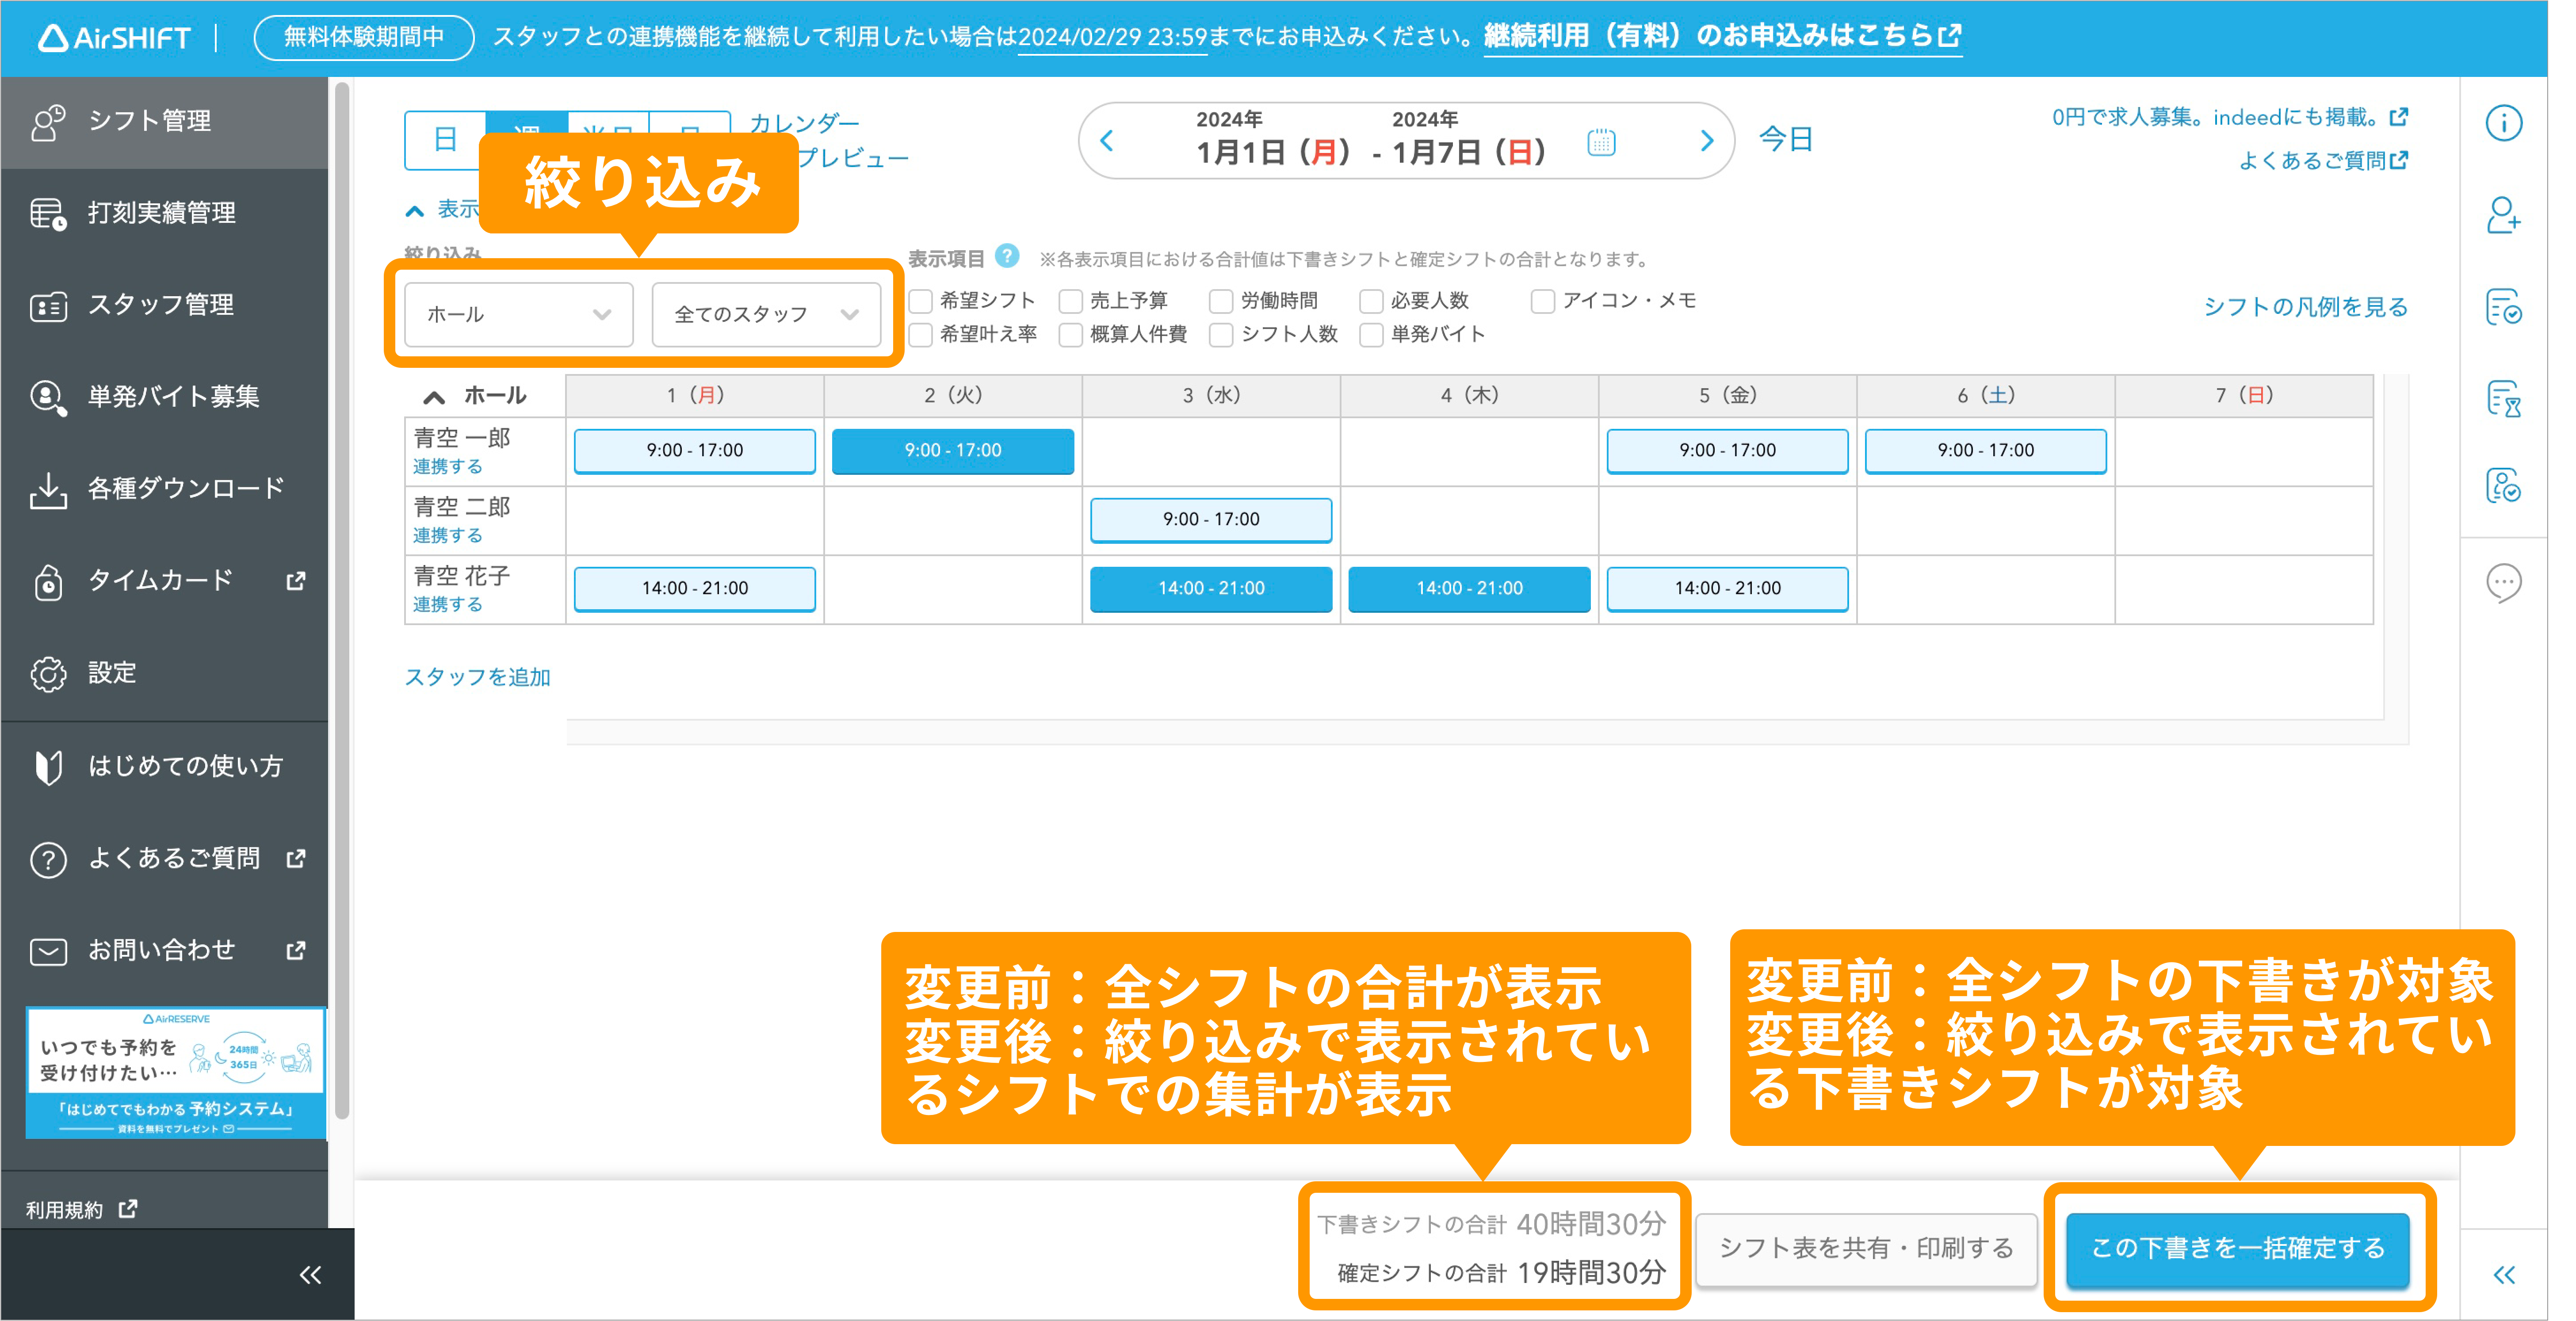Image resolution: width=2576 pixels, height=1321 pixels.
Task: Click the shift list check icon in right panel
Action: point(2504,307)
